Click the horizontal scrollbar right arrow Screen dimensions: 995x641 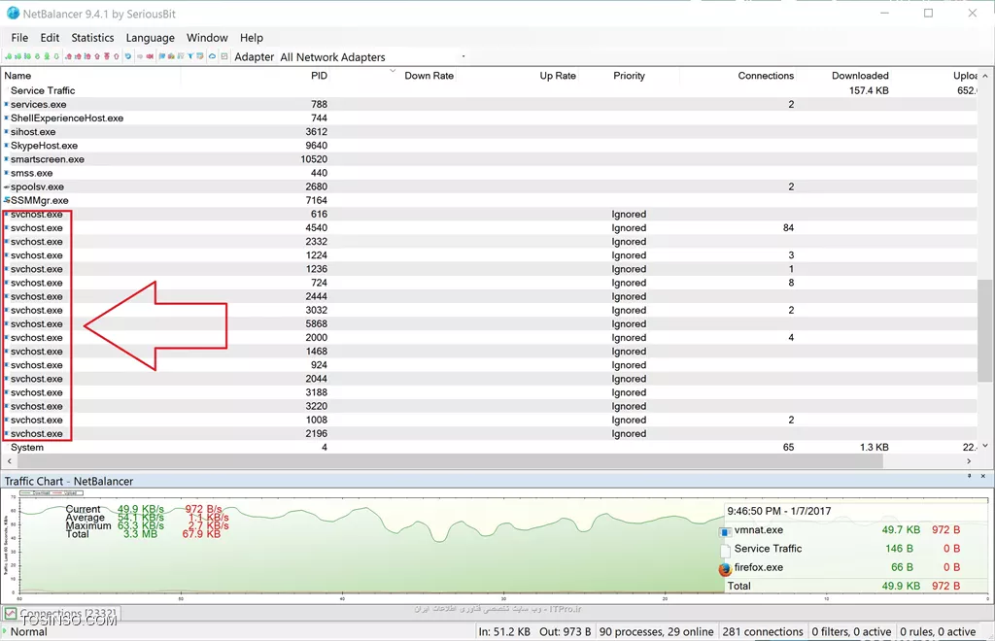tap(969, 461)
